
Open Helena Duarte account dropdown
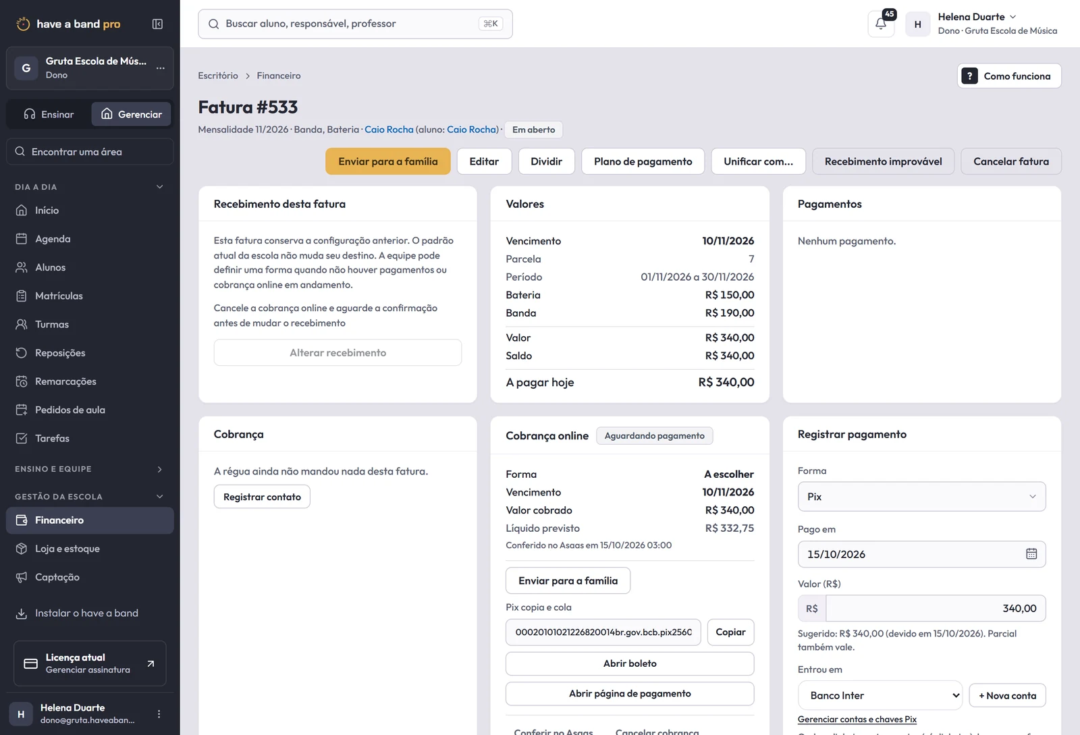981,24
